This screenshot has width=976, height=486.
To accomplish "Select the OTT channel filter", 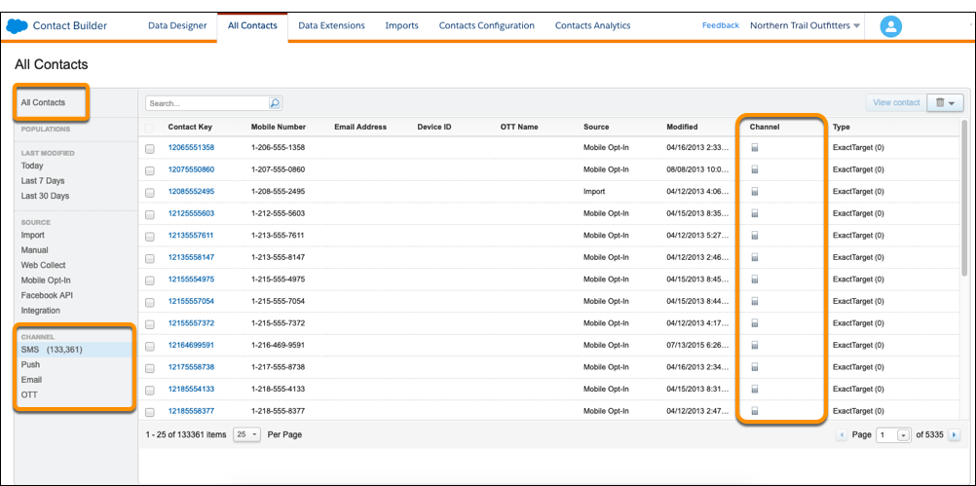I will (x=29, y=395).
